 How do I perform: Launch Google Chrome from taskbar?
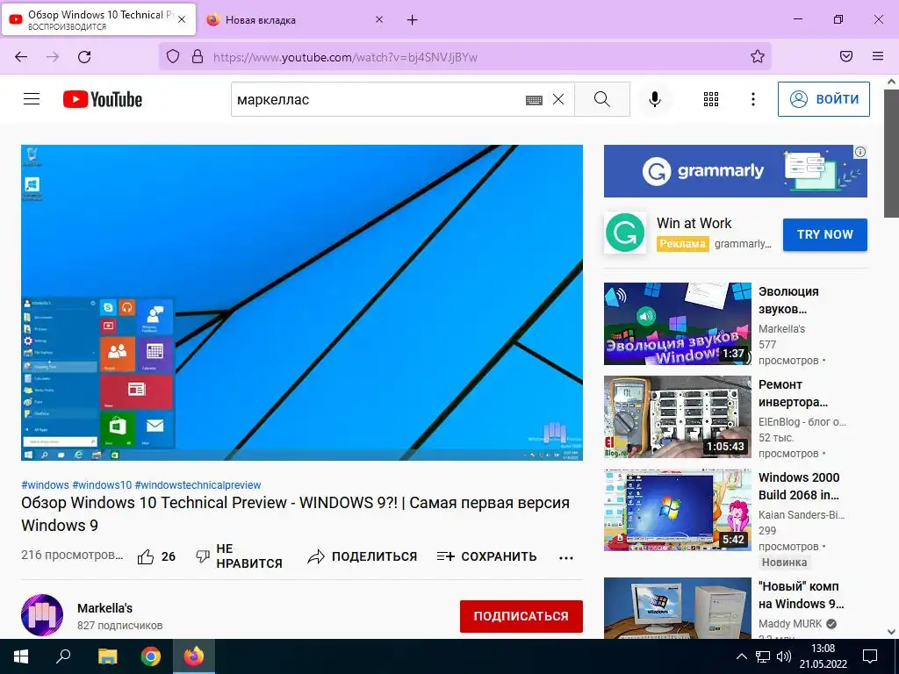click(x=151, y=656)
